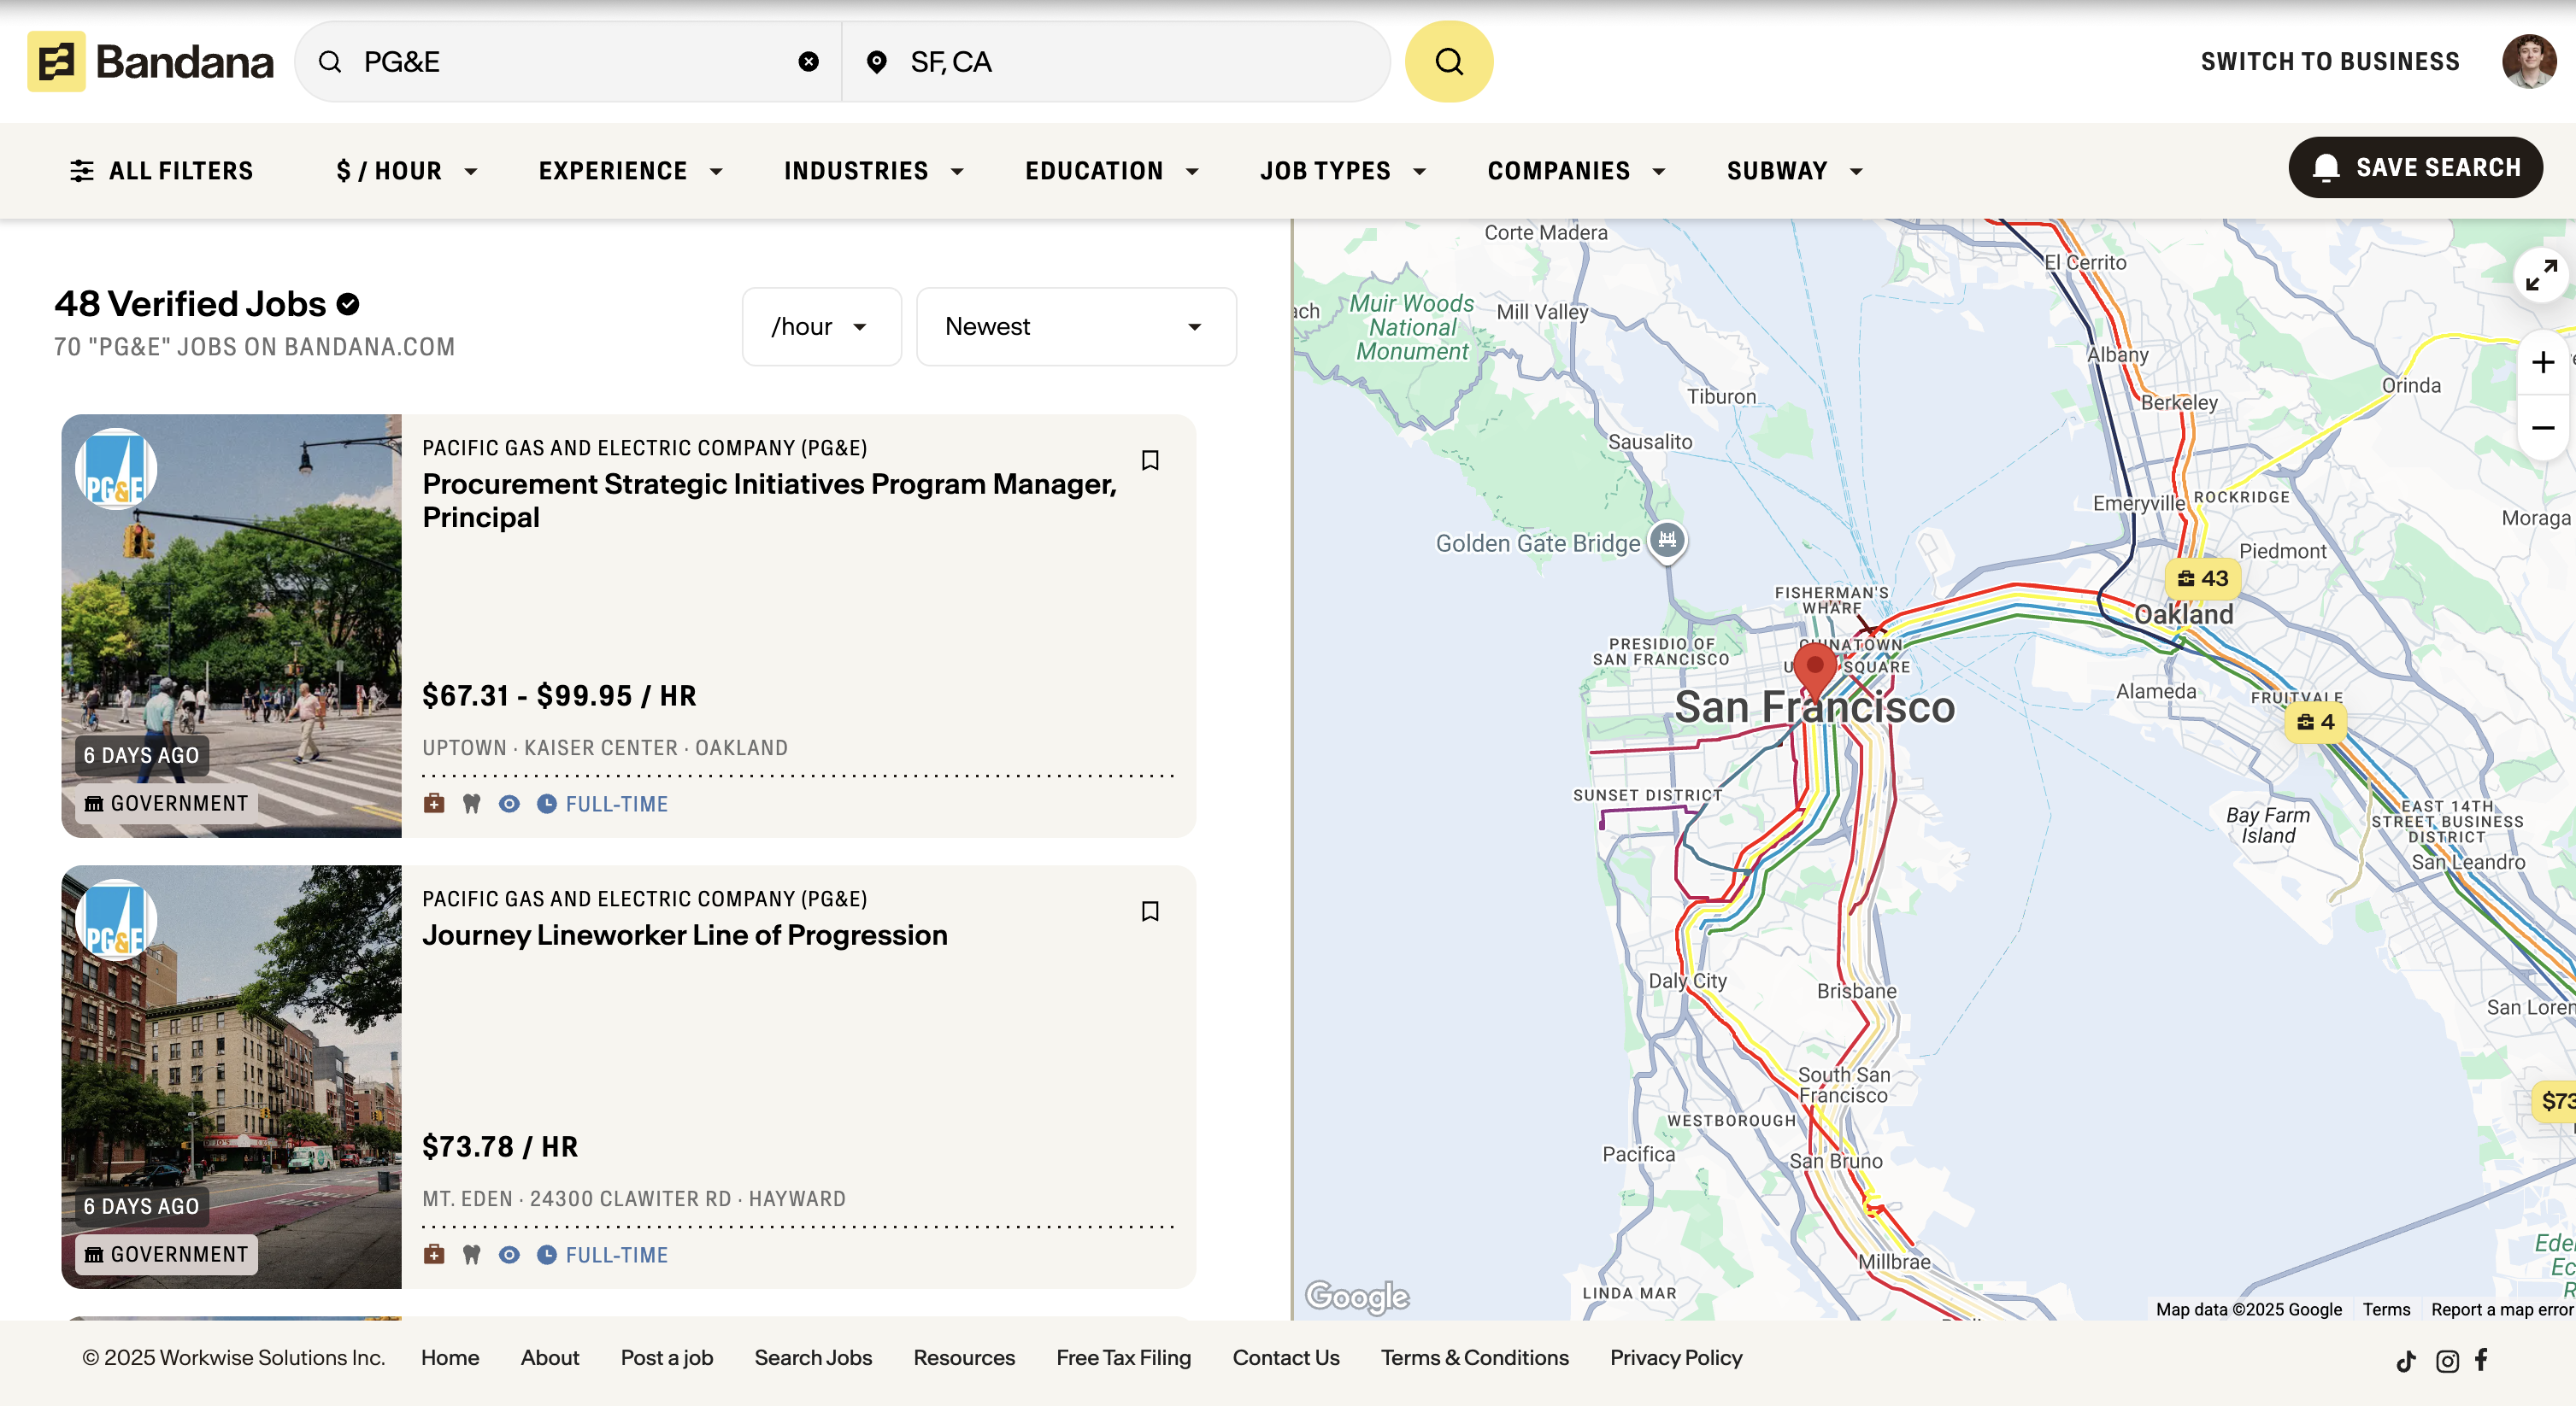Image resolution: width=2576 pixels, height=1406 pixels.
Task: Expand the map to fullscreen
Action: 2540,275
